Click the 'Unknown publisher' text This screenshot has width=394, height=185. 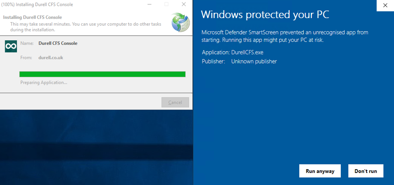click(254, 62)
